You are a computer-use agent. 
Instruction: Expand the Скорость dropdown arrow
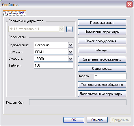tap(71, 59)
